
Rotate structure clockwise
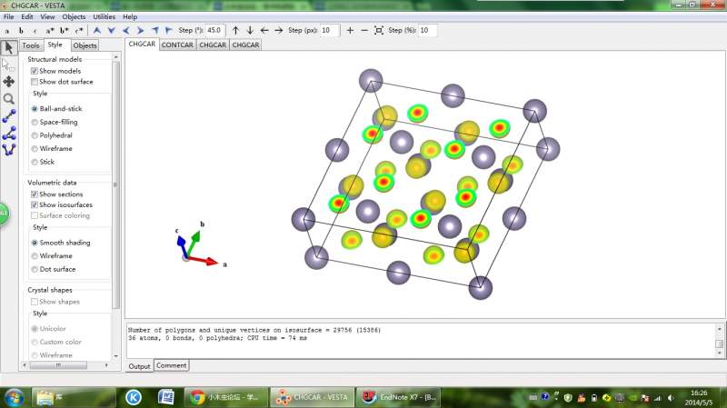coord(169,31)
